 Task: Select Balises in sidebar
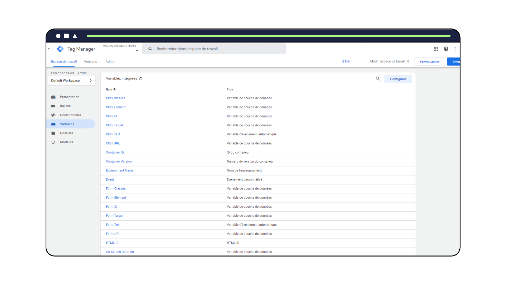pos(65,106)
